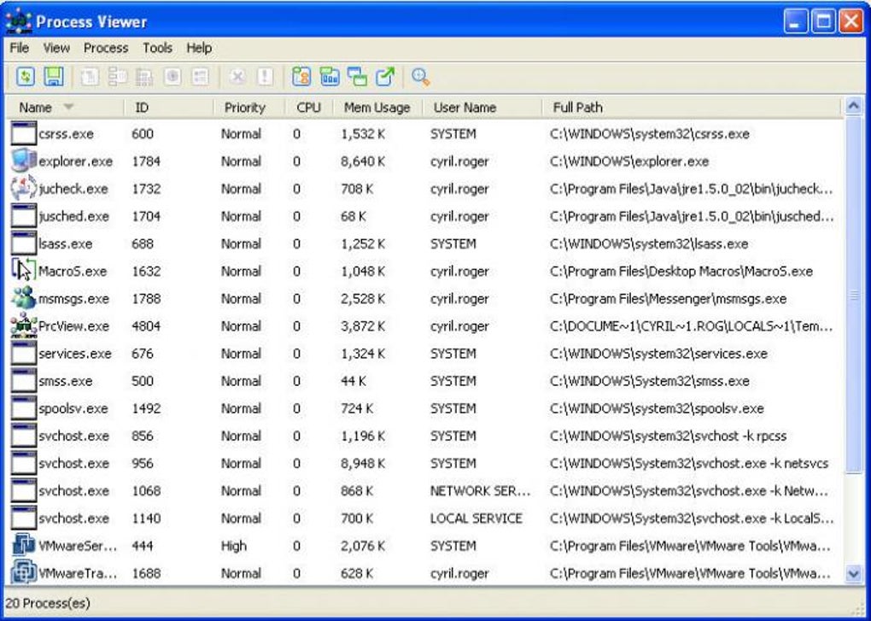This screenshot has height=621, width=871.
Task: Open the View menu
Action: pos(56,48)
